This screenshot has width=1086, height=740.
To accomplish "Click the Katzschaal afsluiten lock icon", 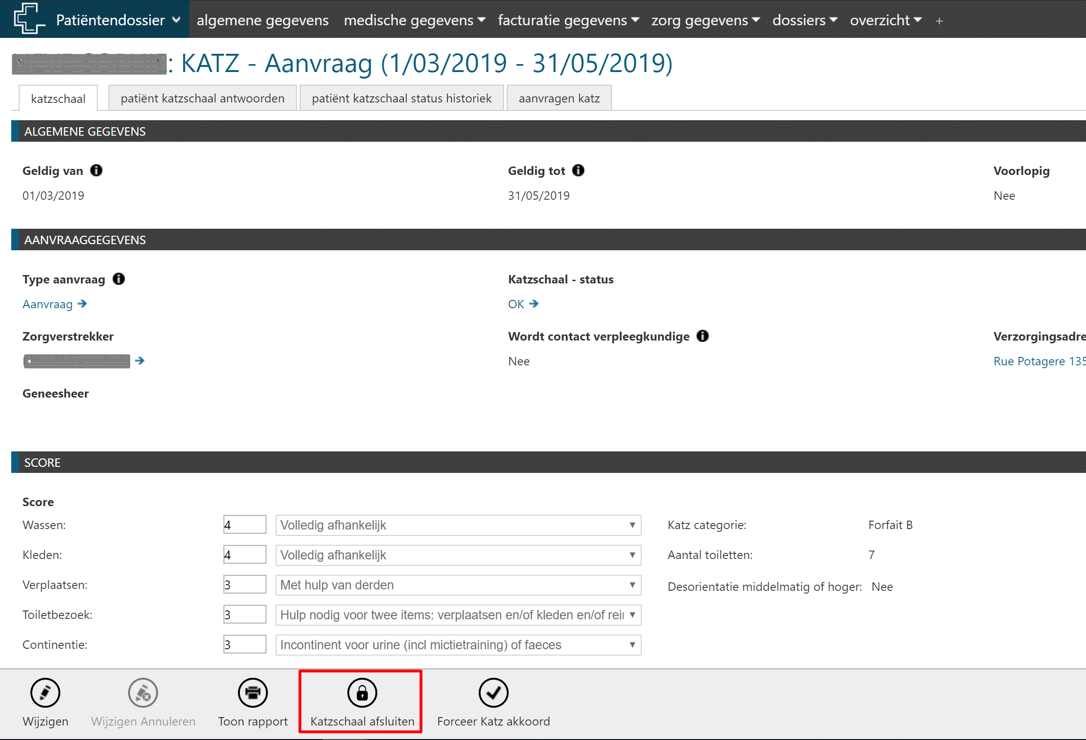I will click(x=362, y=693).
